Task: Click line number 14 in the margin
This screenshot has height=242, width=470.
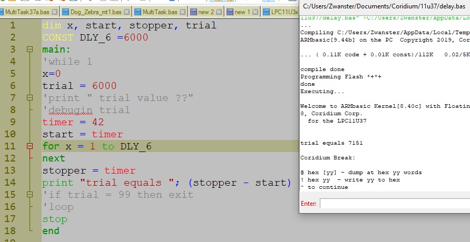Action: pos(10,183)
